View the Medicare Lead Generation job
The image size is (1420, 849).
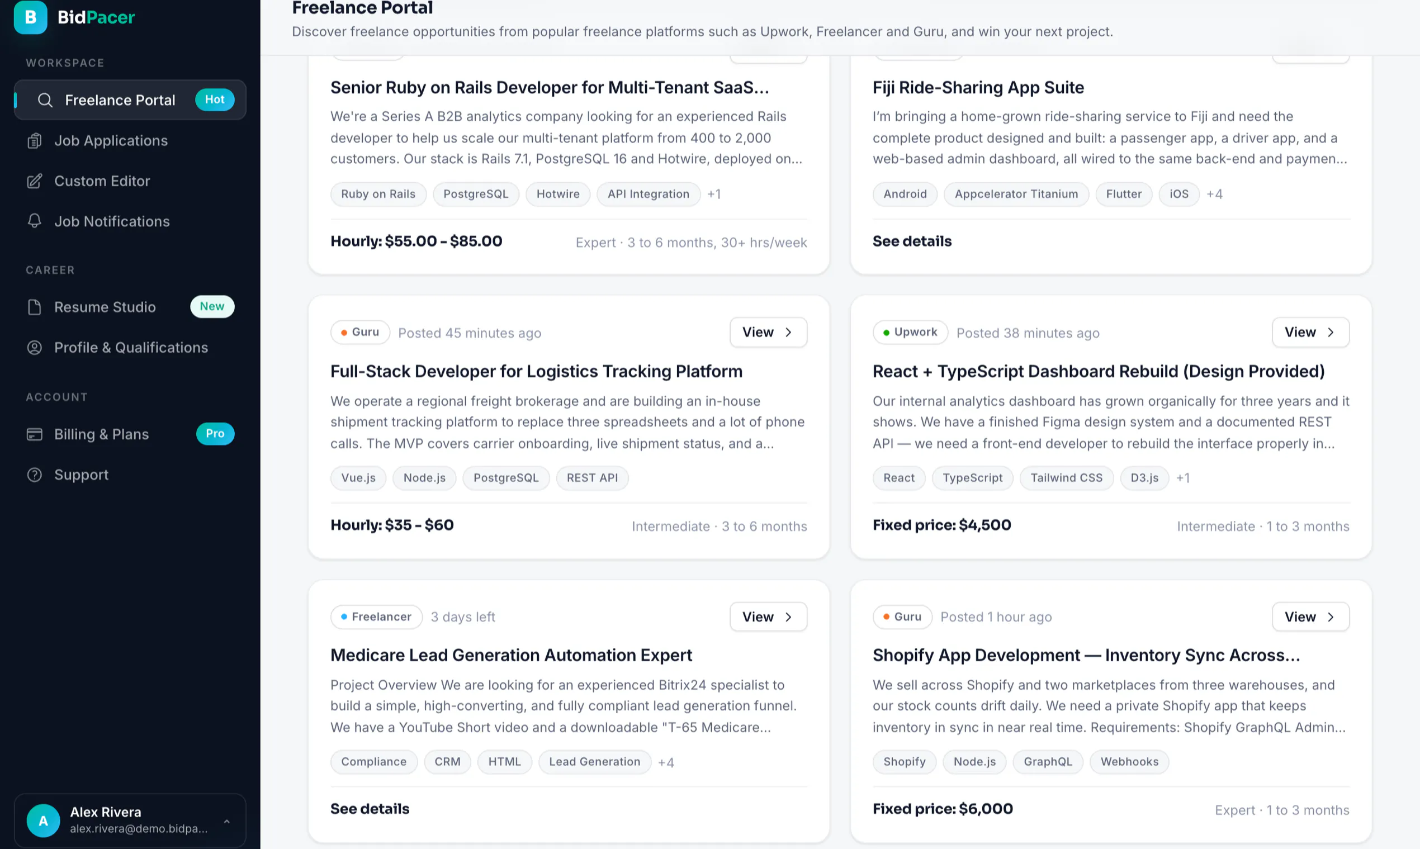click(x=768, y=616)
